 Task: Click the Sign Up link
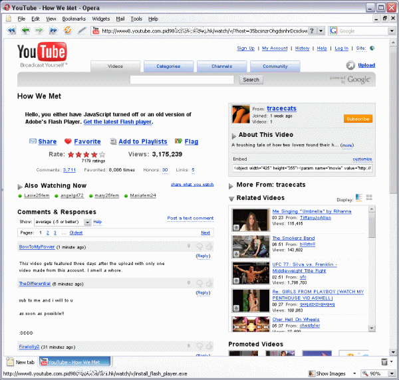click(x=245, y=48)
